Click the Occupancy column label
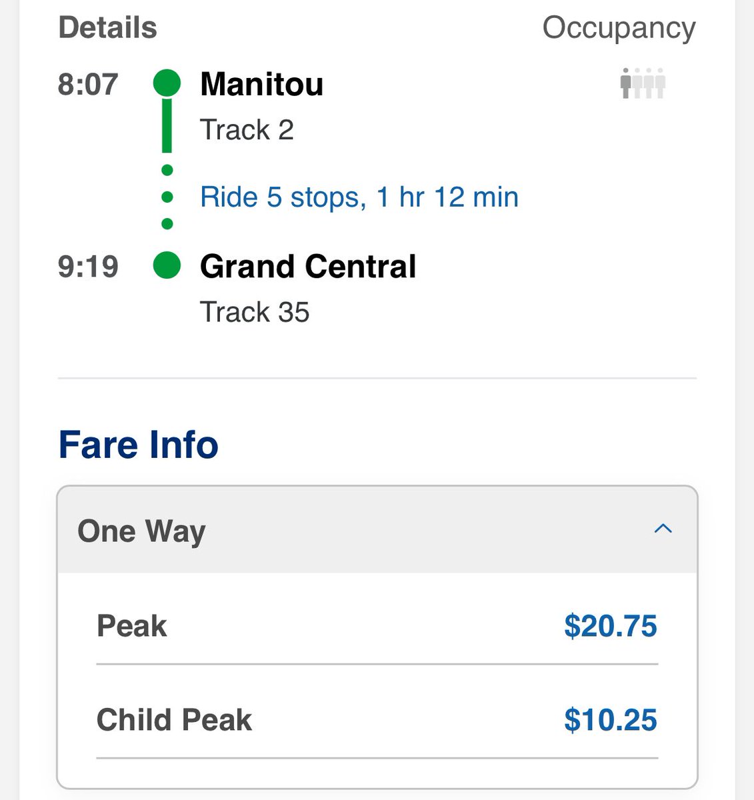754x800 pixels. tap(619, 29)
